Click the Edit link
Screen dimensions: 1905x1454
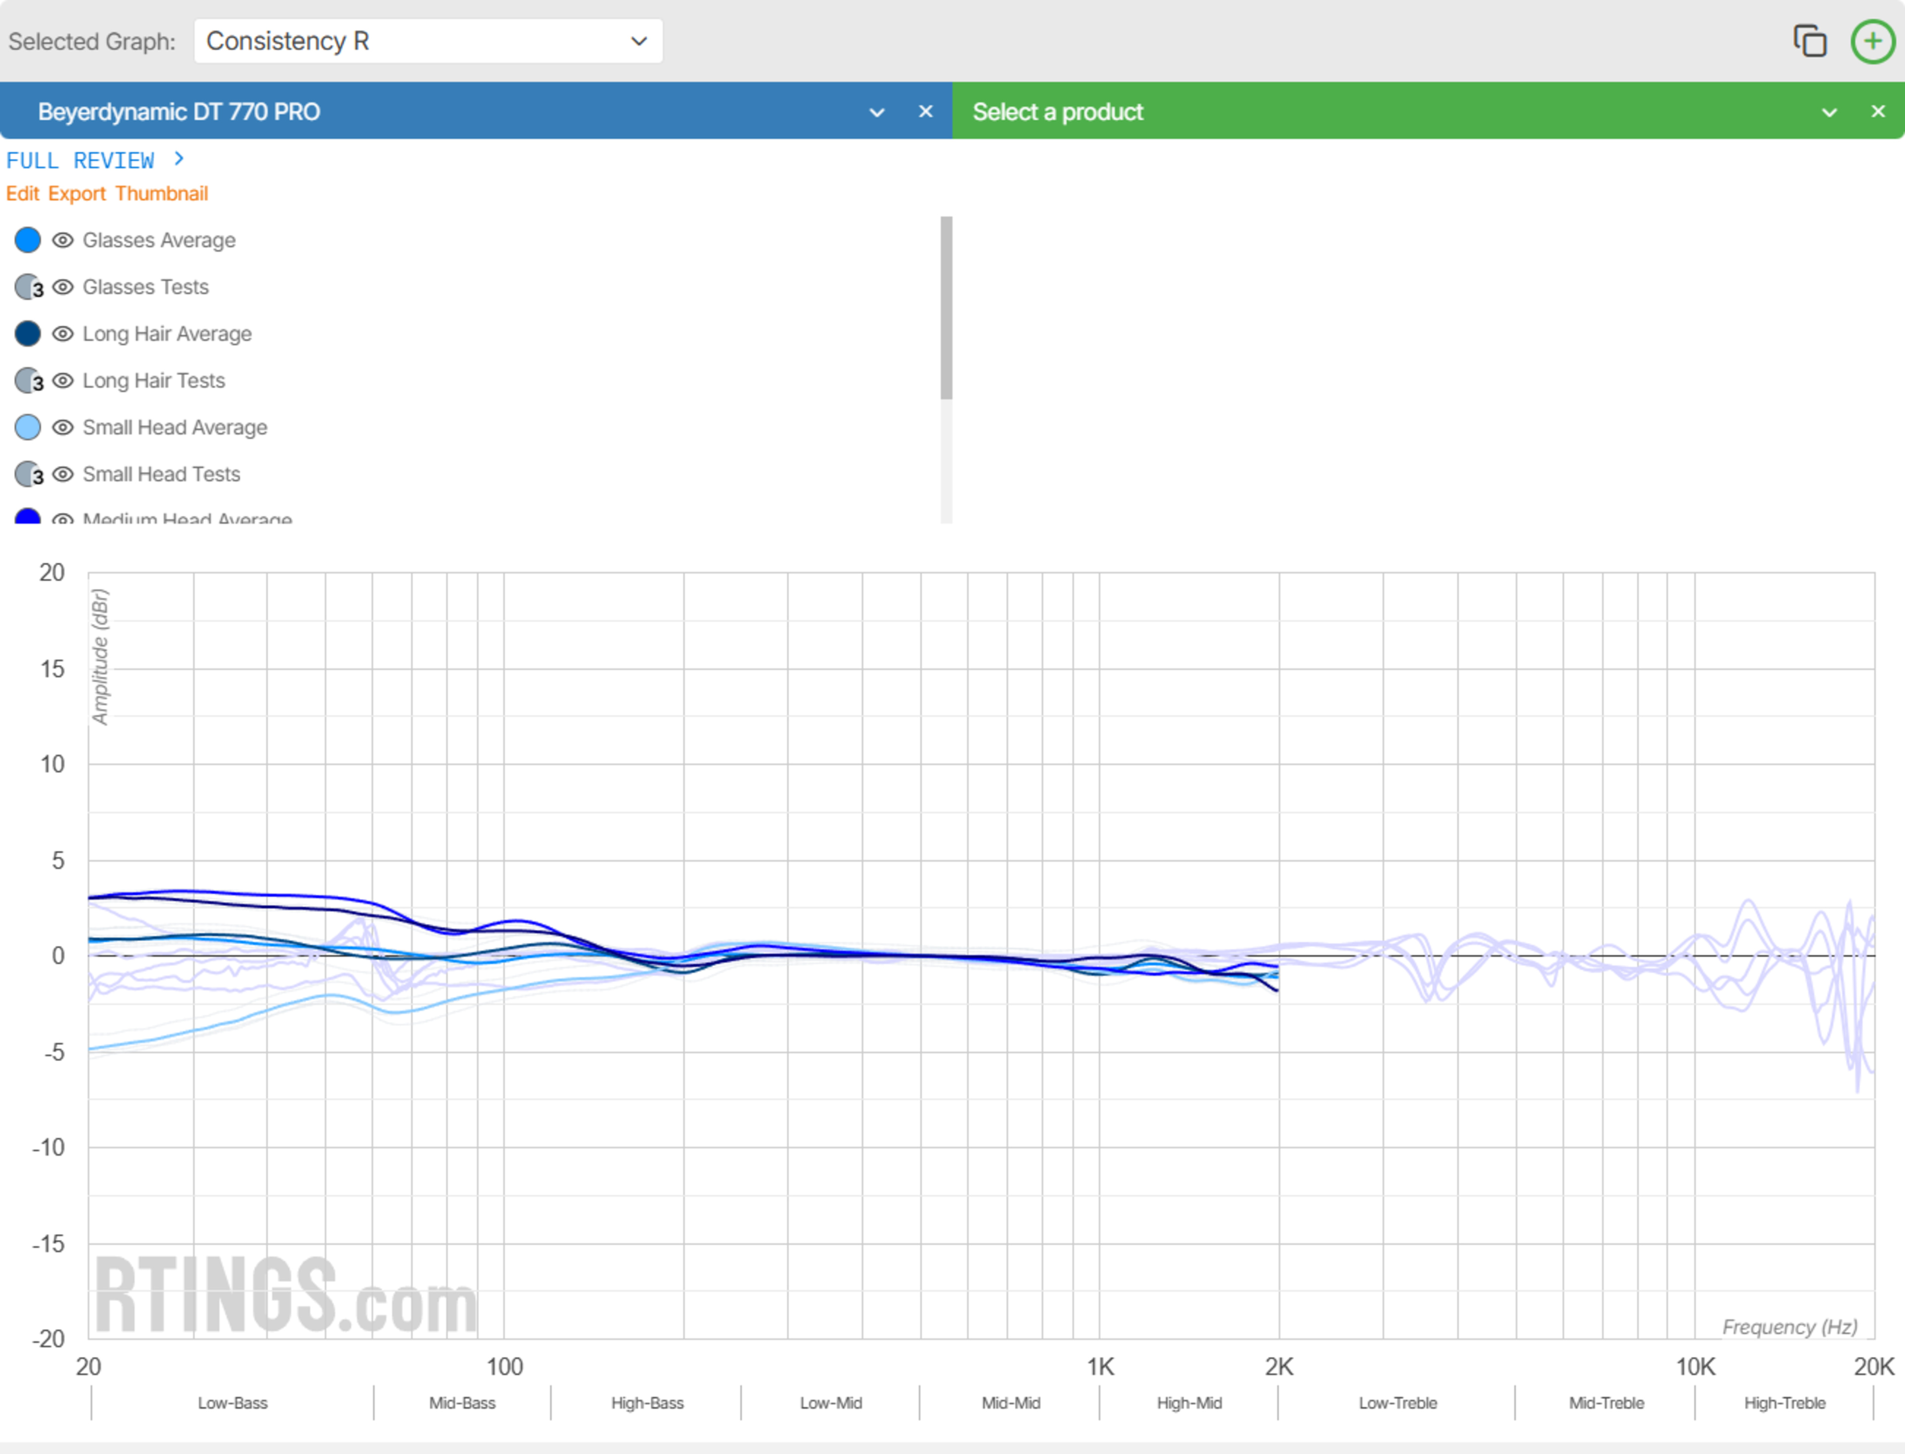tap(22, 193)
